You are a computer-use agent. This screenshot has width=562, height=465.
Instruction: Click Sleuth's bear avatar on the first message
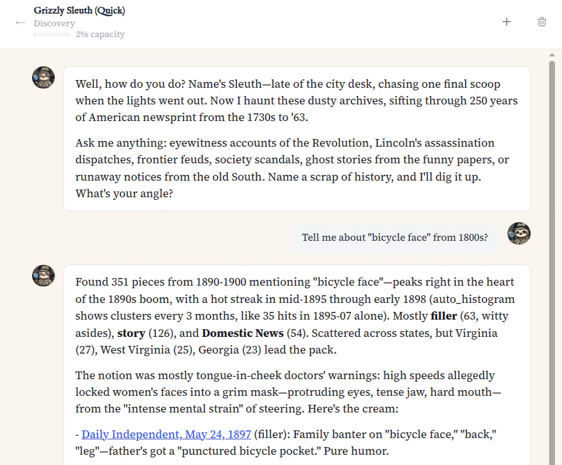[x=43, y=77]
